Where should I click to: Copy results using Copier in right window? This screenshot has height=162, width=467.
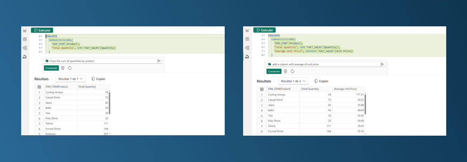[321, 81]
